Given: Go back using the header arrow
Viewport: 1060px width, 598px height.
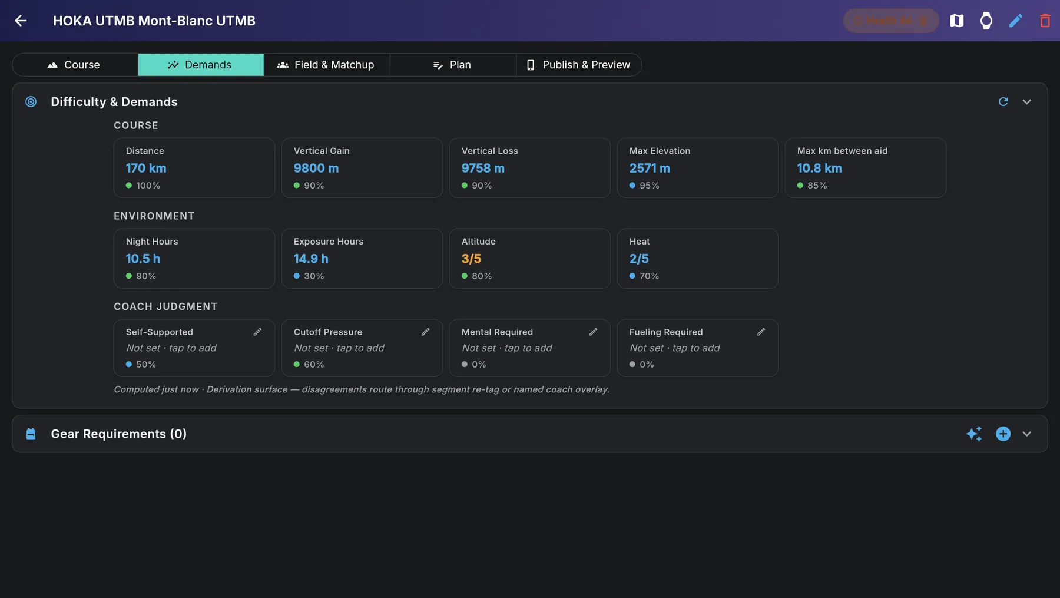Looking at the screenshot, I should point(21,21).
